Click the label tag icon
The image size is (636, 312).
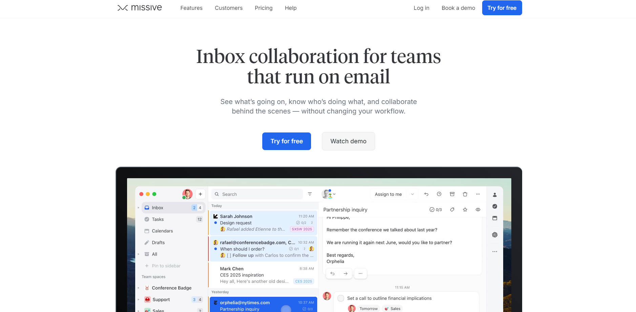coord(452,210)
